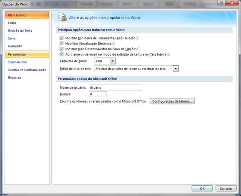The image size is (241, 196).
Task: Toggle Mostrar Minibarra de Ferramentas após seleção
Action: [62, 38]
